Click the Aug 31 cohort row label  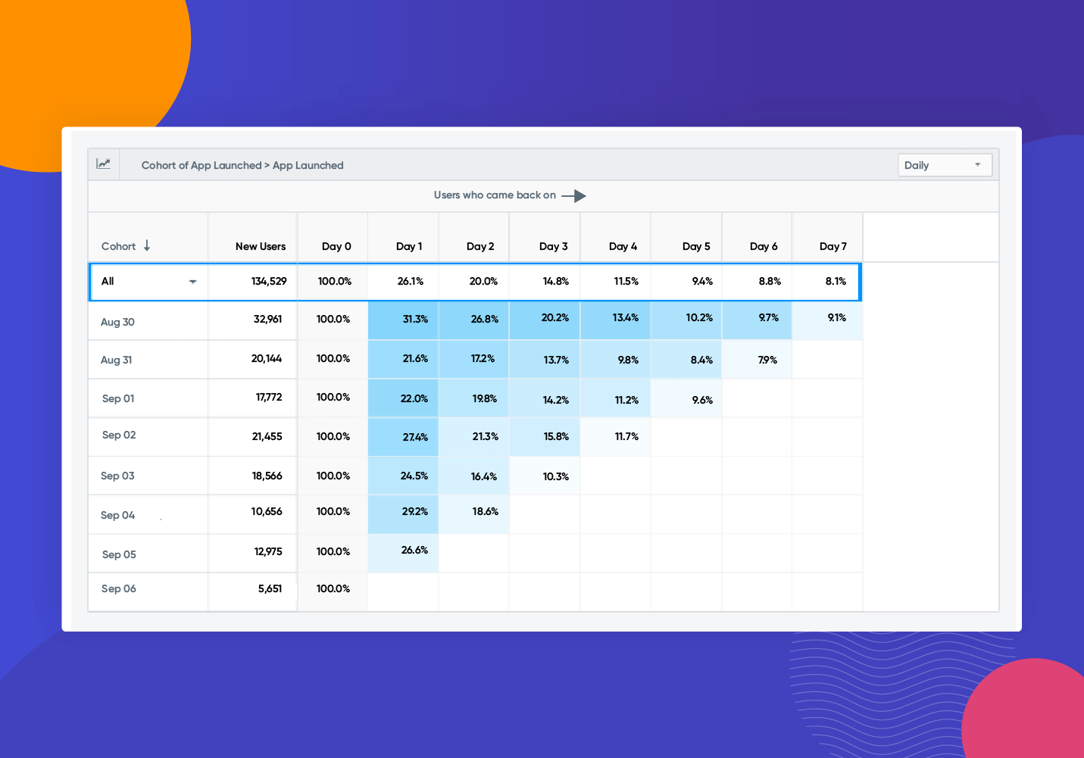(116, 360)
